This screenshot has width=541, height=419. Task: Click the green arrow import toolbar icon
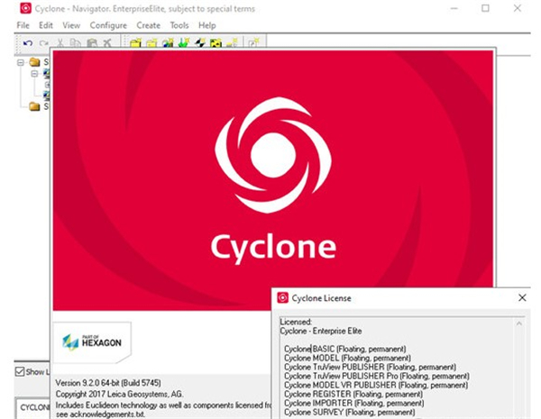(183, 43)
